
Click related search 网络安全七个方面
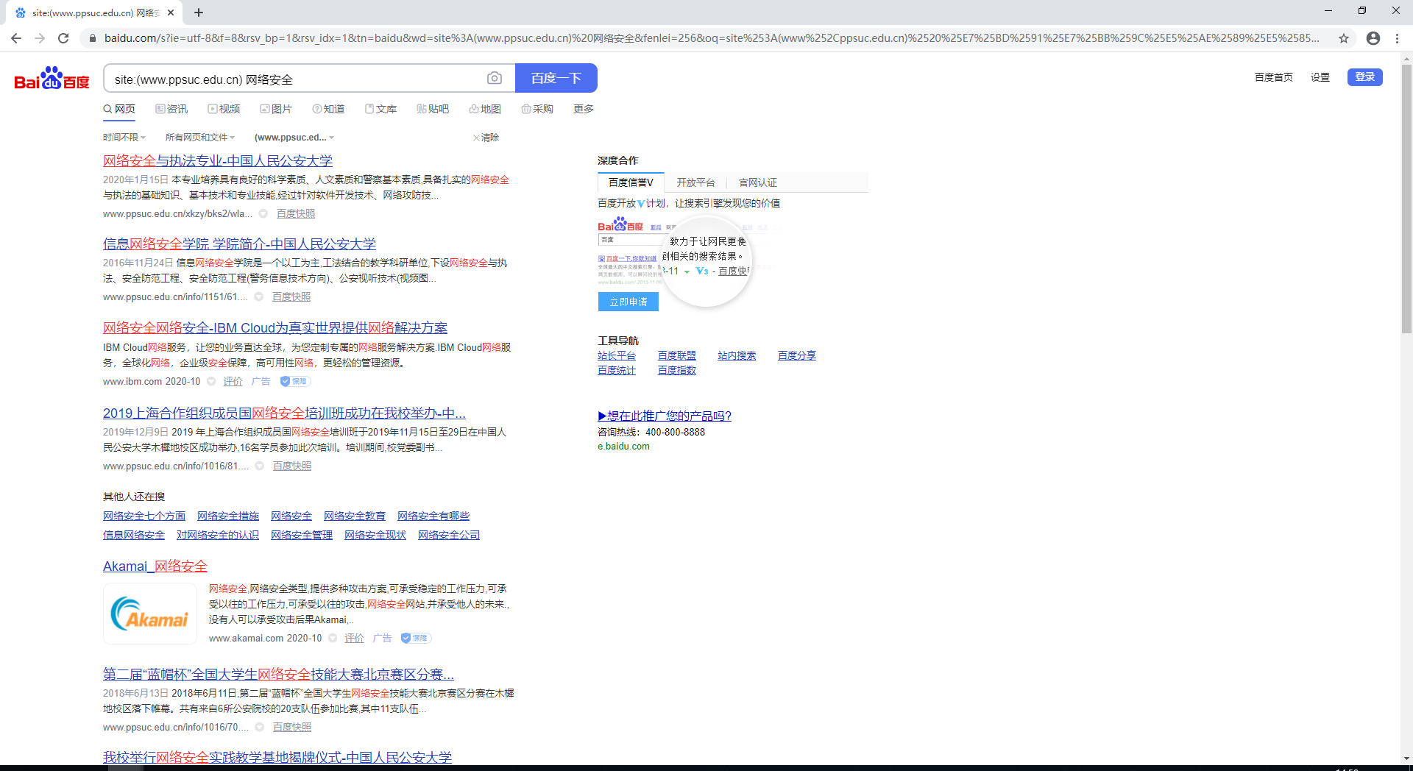tap(144, 516)
